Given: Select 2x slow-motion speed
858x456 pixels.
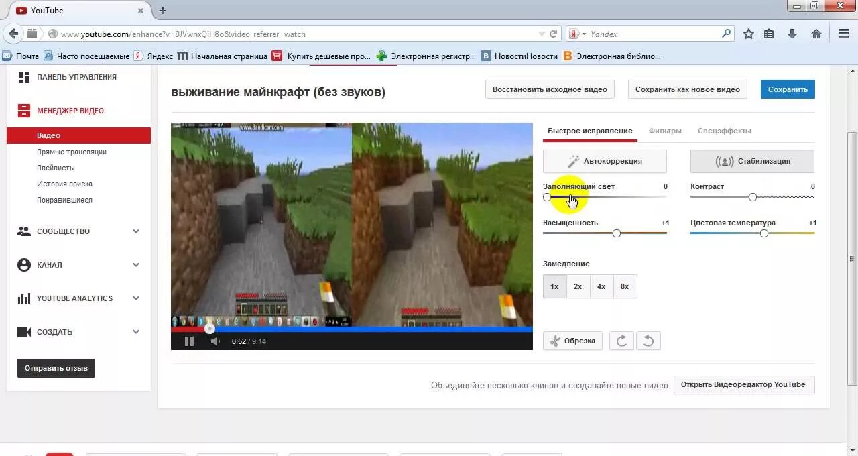Looking at the screenshot, I should click(578, 286).
